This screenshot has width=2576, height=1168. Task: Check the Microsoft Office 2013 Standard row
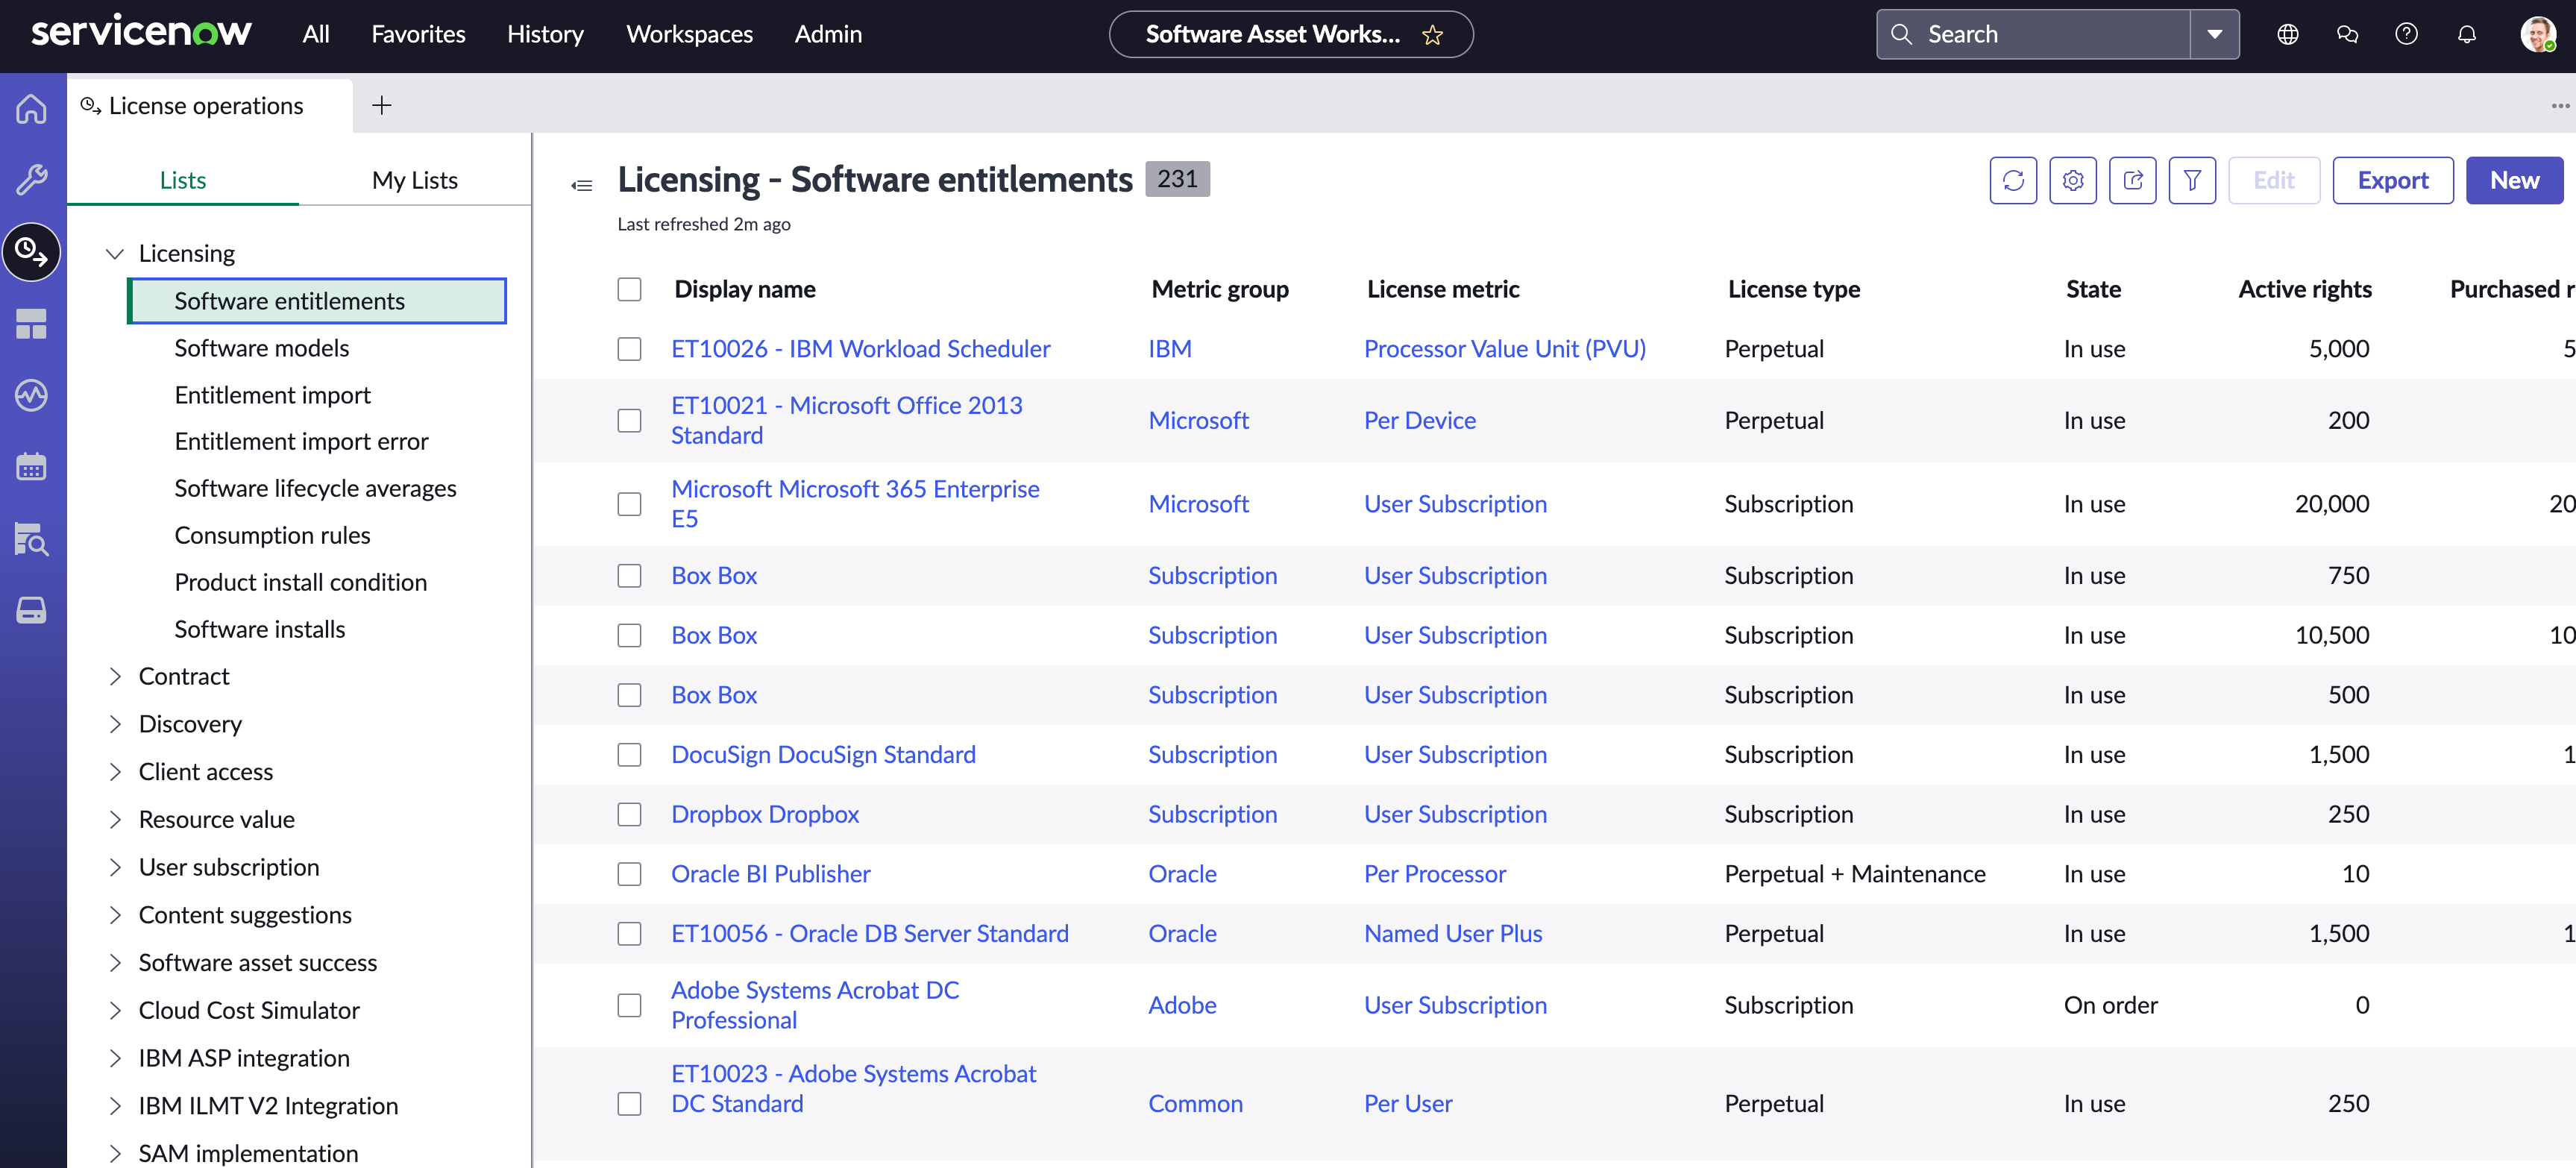[629, 421]
